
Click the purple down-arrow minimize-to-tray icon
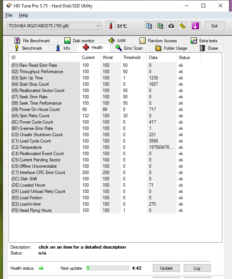coord(195,26)
